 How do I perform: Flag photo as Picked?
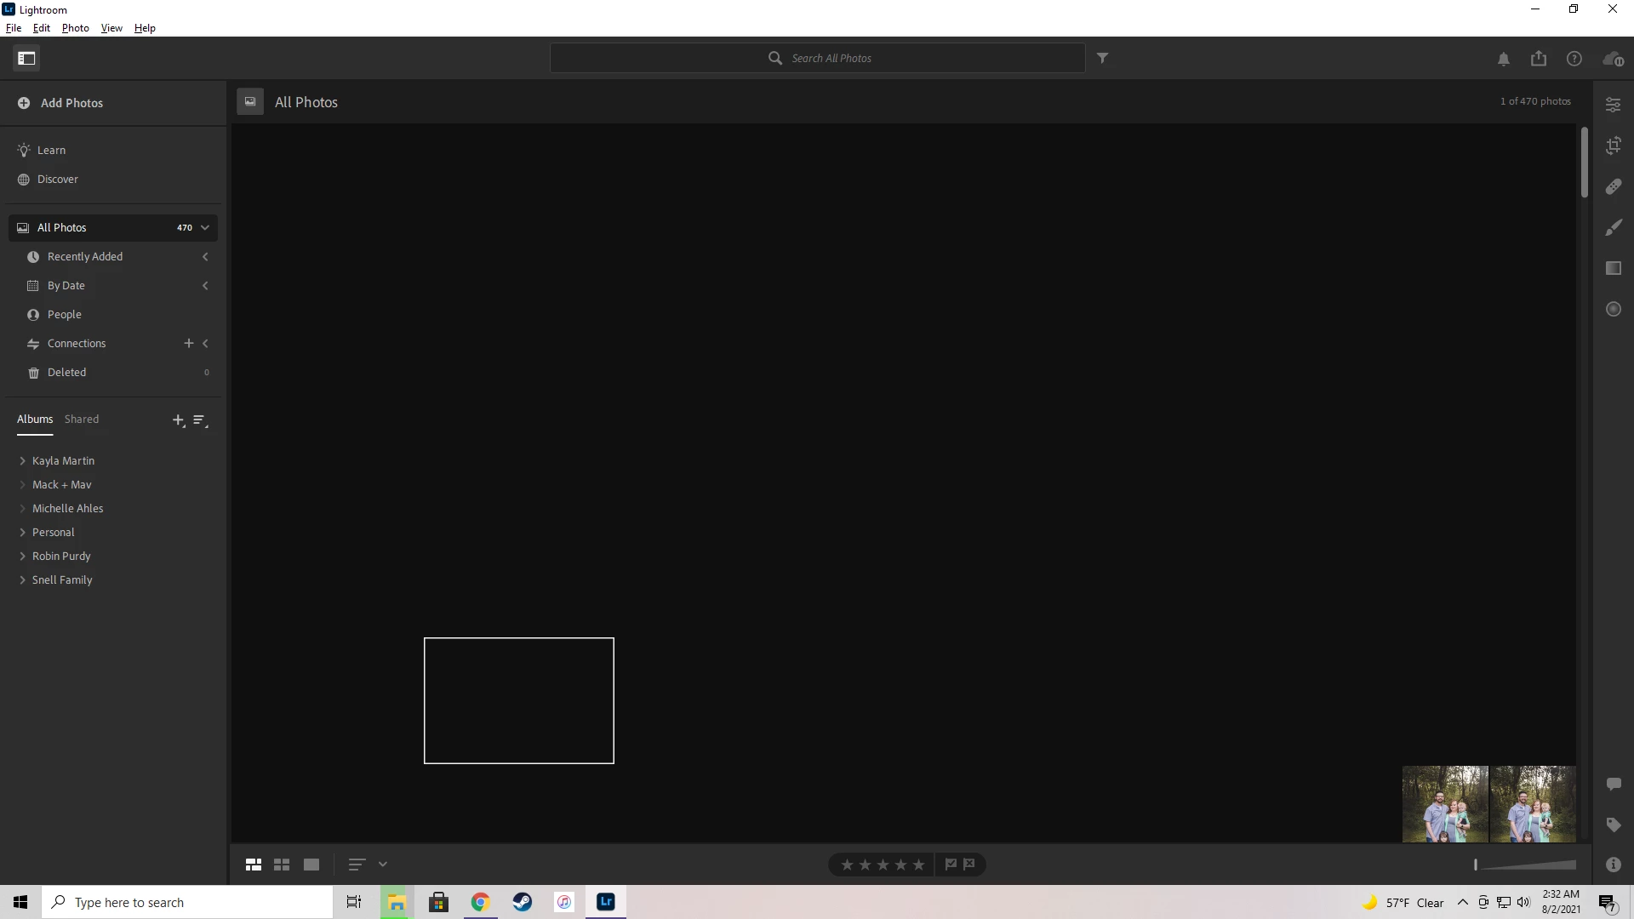pos(951,865)
